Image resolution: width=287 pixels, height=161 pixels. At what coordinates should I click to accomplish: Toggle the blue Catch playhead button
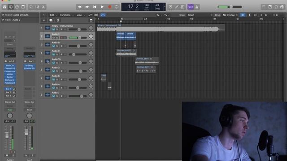(103, 15)
